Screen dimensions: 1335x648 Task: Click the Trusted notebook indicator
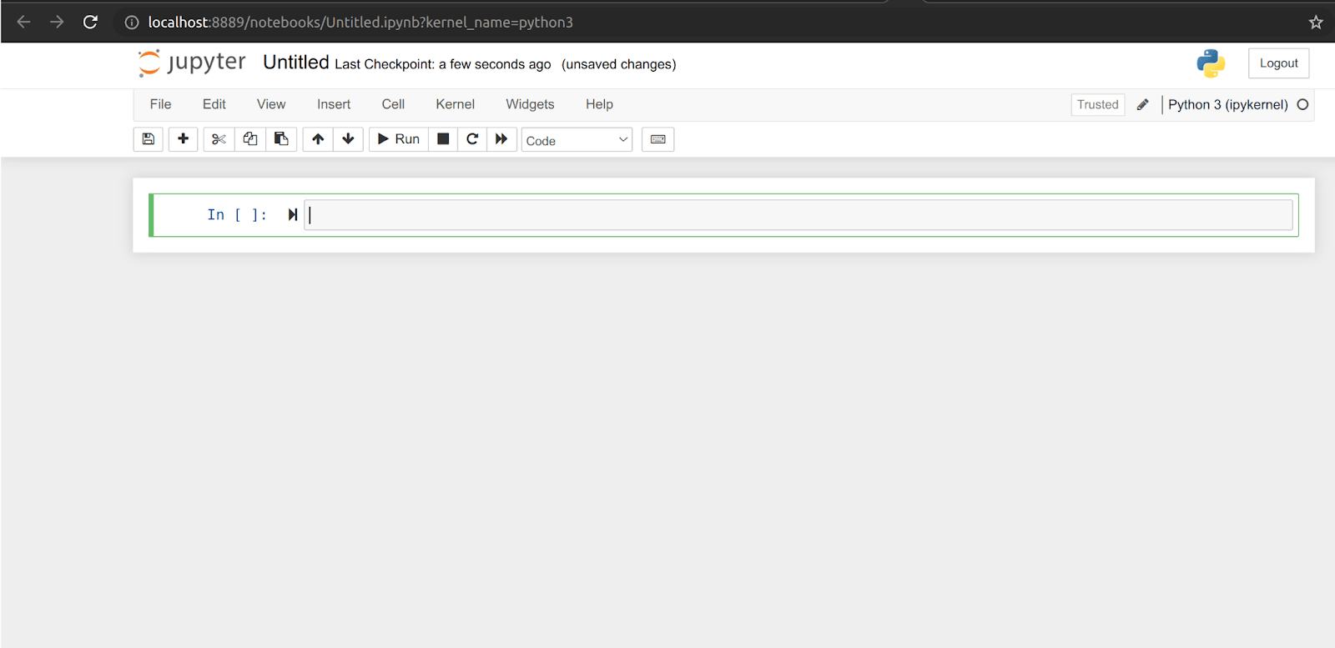pos(1098,104)
